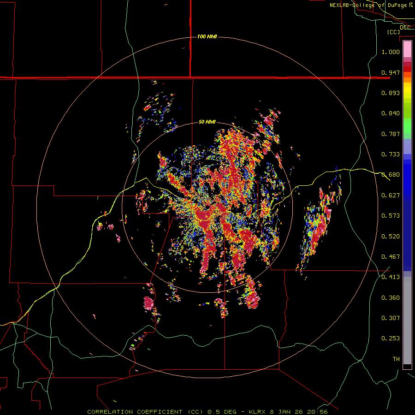Image resolution: width=415 pixels, height=415 pixels.
Task: Click the CORRELATION COEFFICIENT (CC) caption text
Action: [145, 412]
